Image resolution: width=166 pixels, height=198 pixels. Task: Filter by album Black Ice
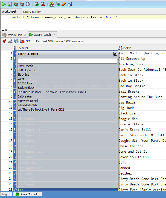(23, 75)
